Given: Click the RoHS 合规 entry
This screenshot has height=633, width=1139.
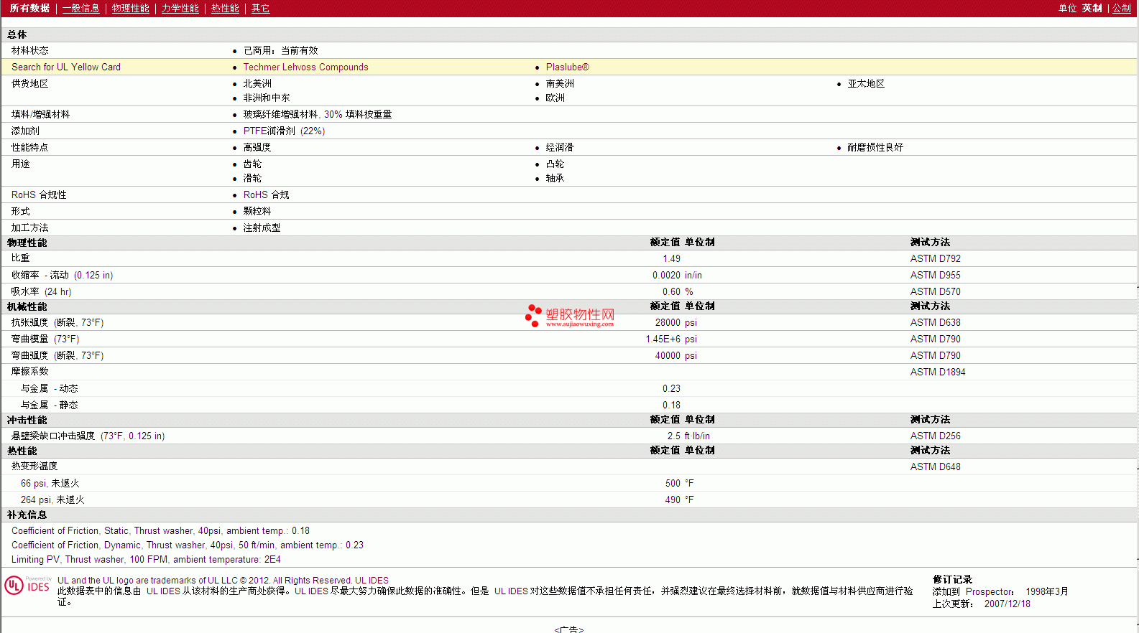Looking at the screenshot, I should [x=267, y=195].
